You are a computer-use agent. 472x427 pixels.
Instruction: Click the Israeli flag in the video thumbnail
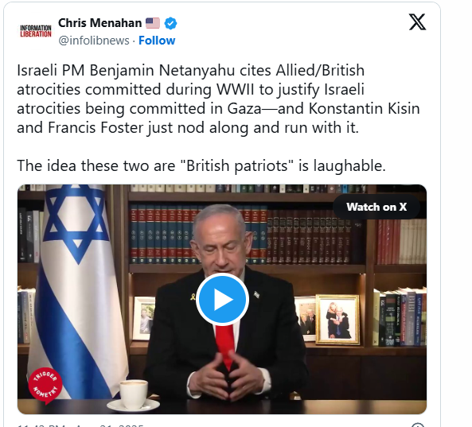[x=76, y=290]
